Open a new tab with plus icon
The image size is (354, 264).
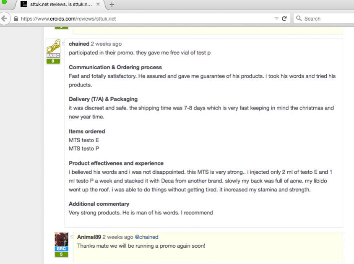pyautogui.click(x=112, y=5)
